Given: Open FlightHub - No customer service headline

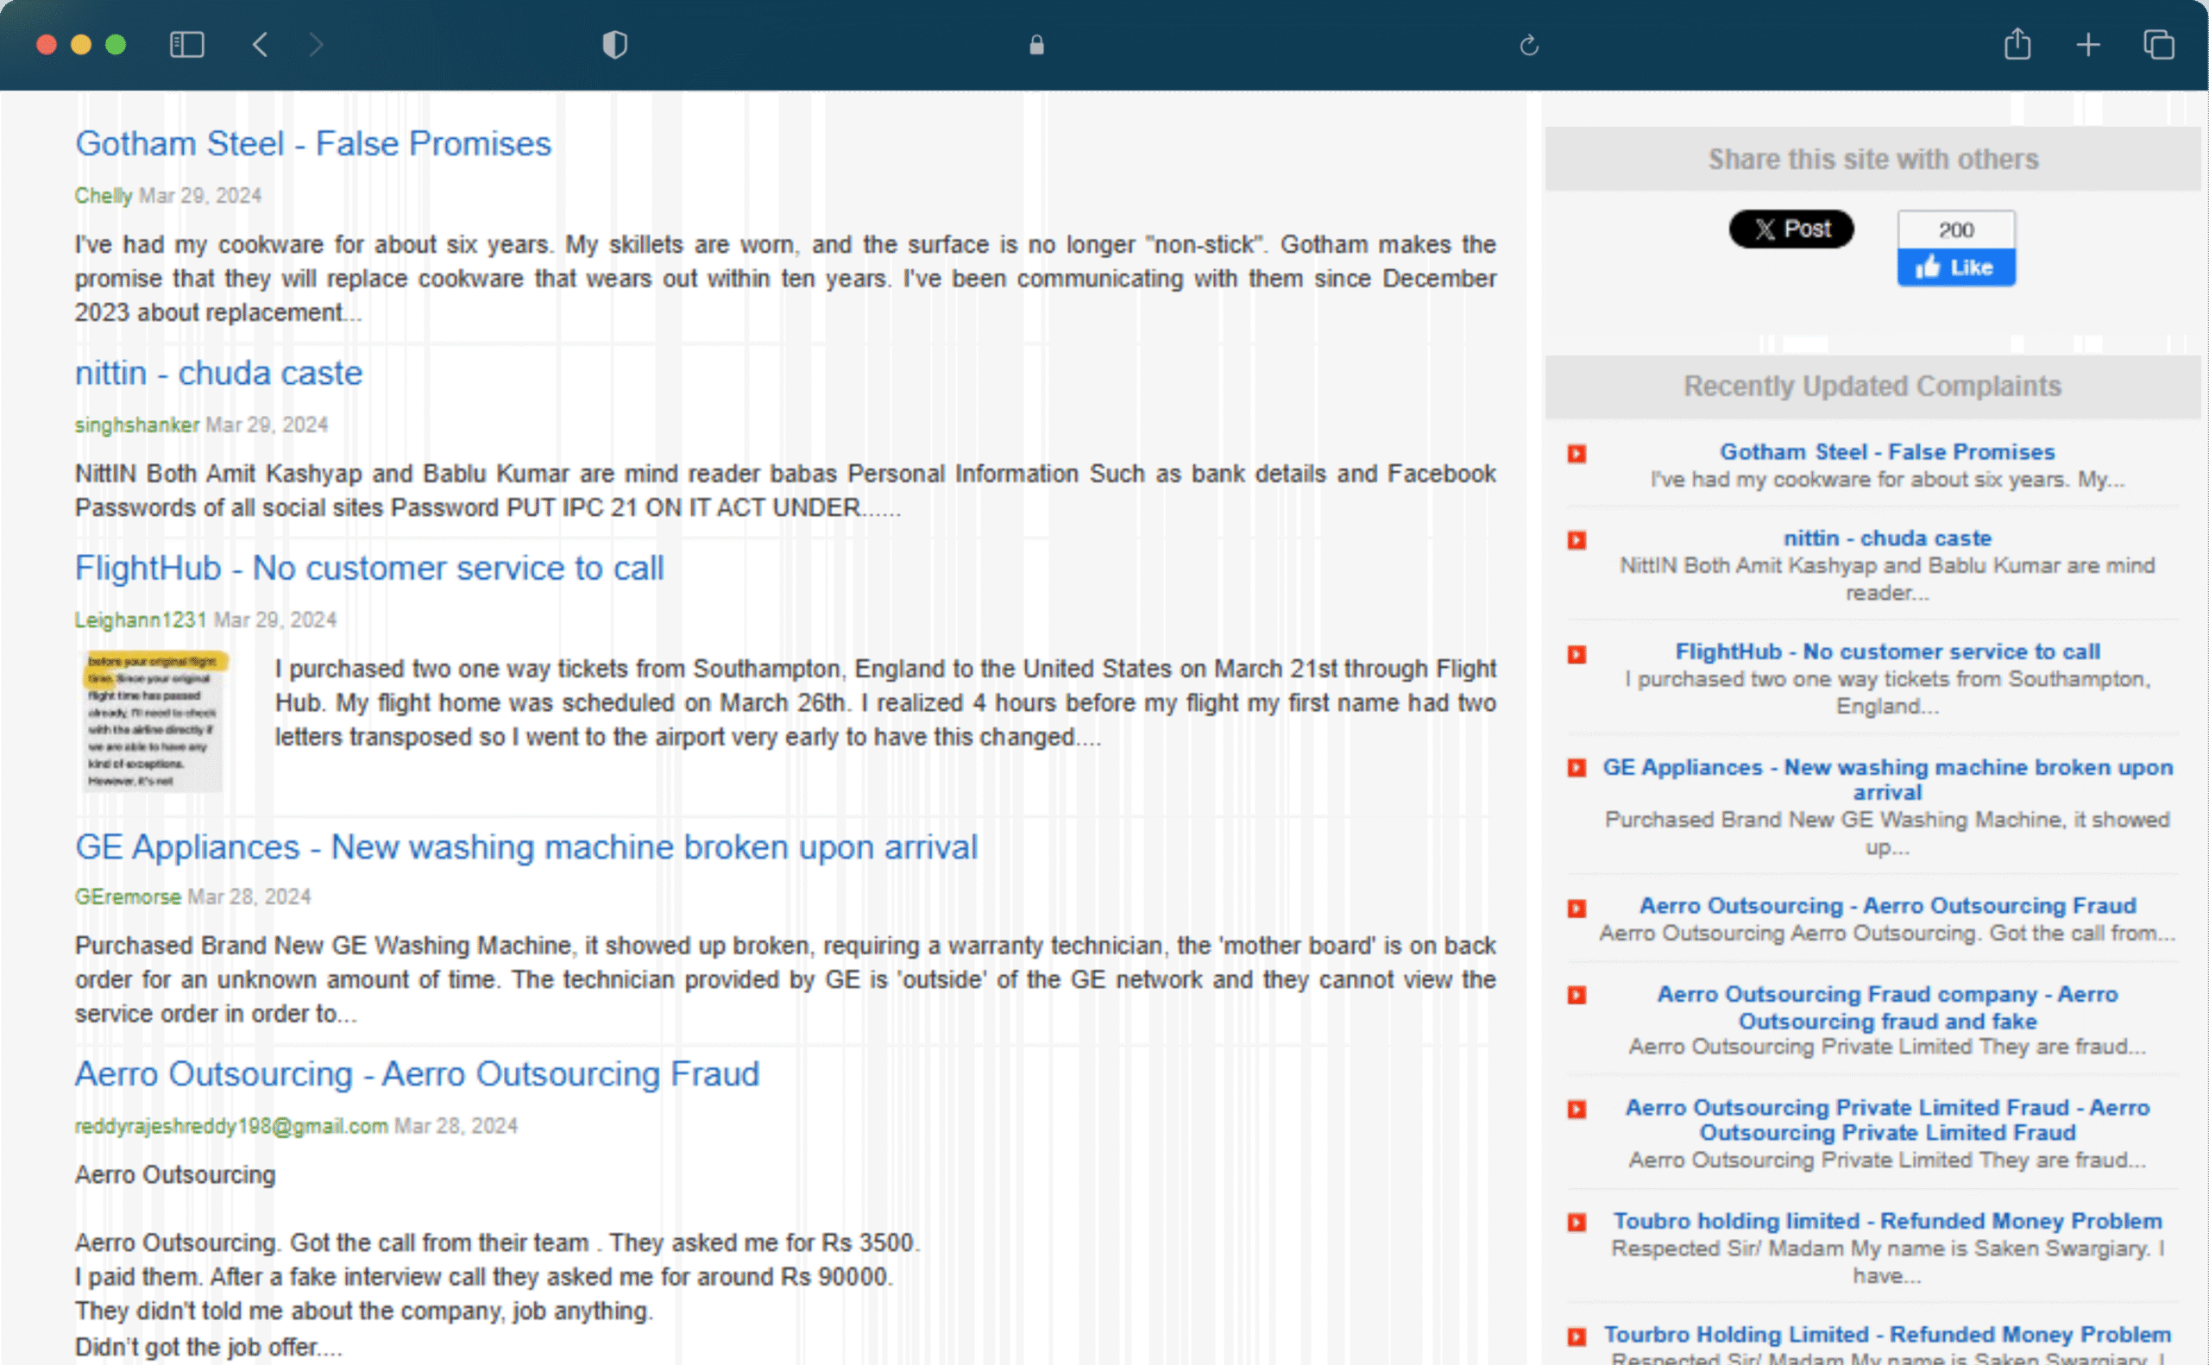Looking at the screenshot, I should pos(369,568).
